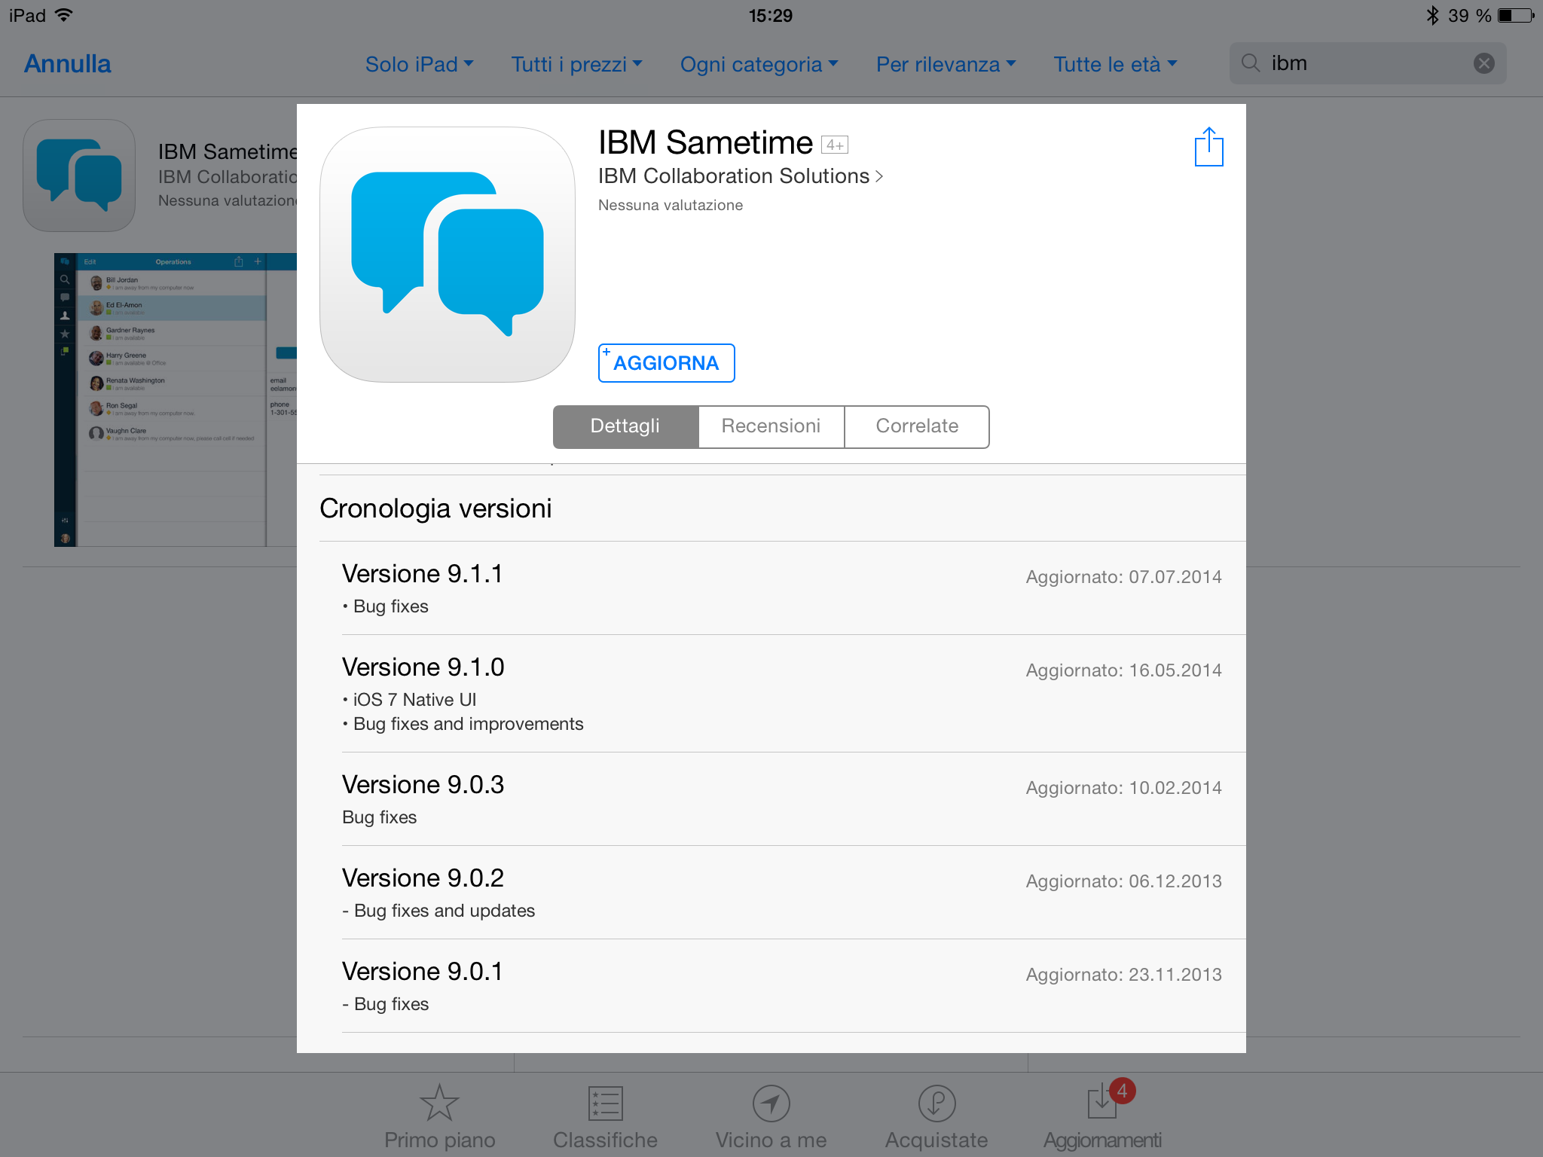Image resolution: width=1543 pixels, height=1157 pixels.
Task: Open the Tutte le età filter
Action: [1115, 64]
